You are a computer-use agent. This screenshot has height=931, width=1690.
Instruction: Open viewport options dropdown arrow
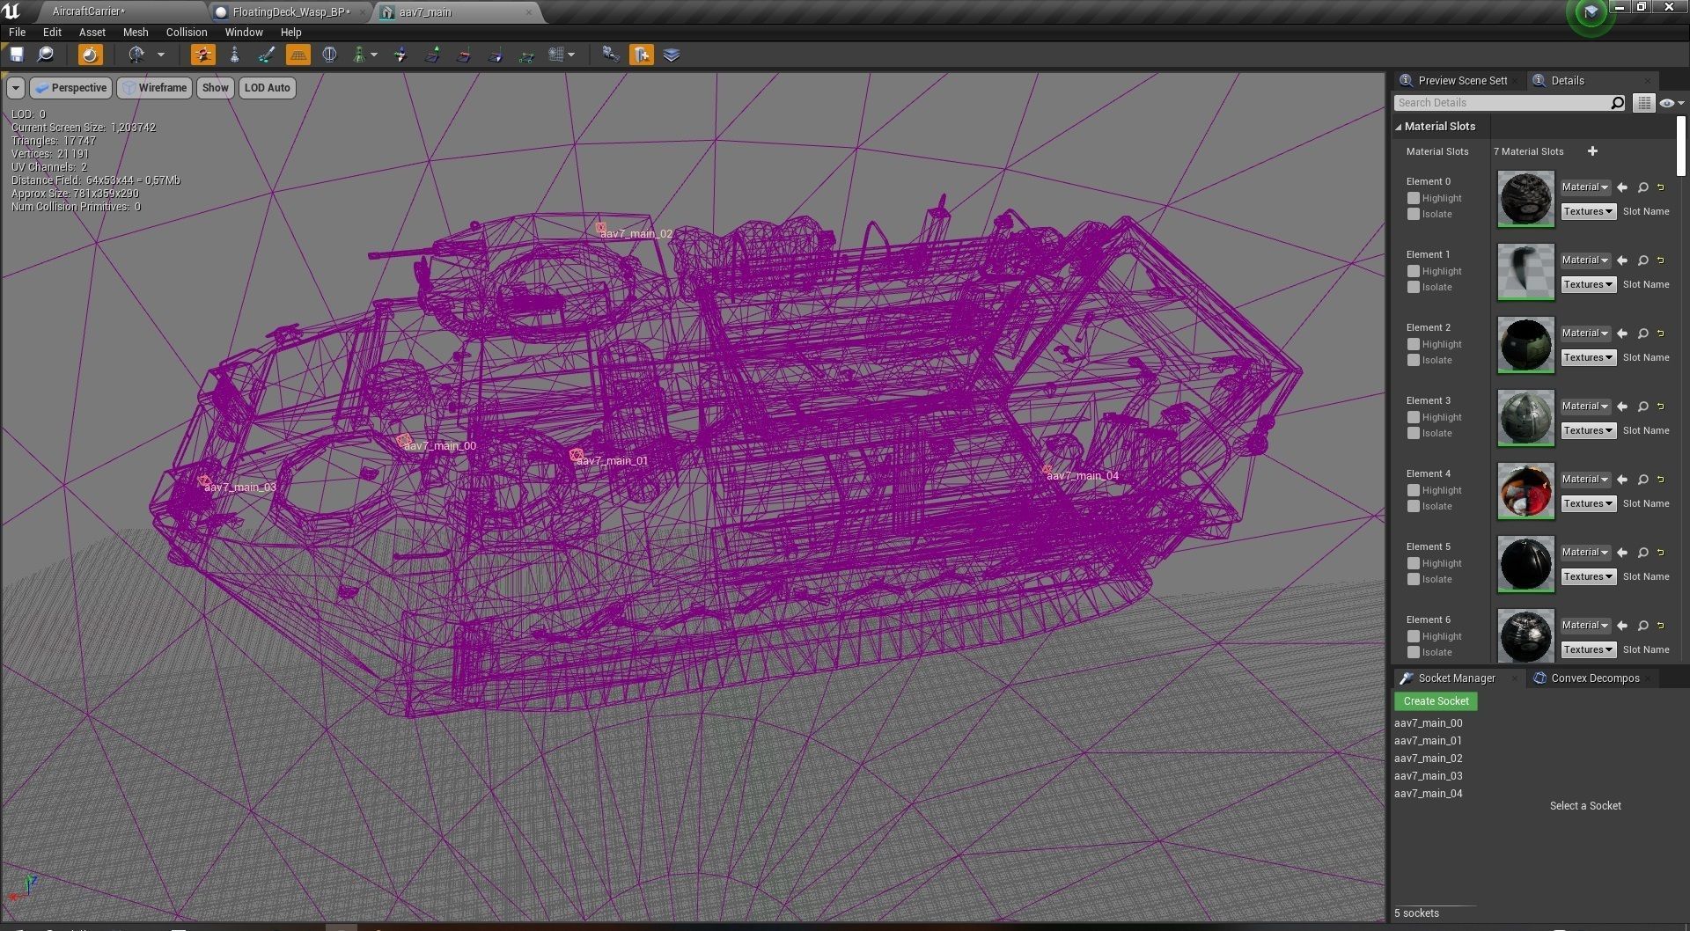16,88
